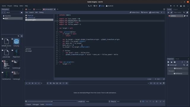Play a custom scene button
Viewport: 190px width, 107px height.
184,6
